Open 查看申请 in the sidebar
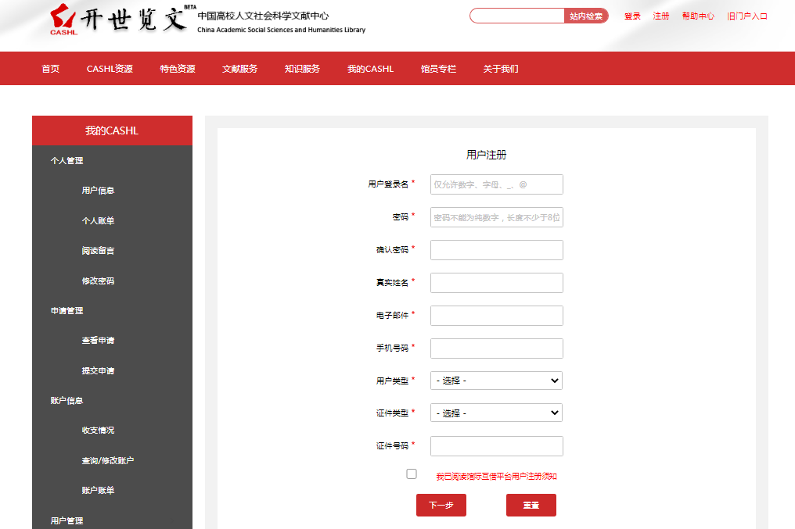 pos(98,341)
